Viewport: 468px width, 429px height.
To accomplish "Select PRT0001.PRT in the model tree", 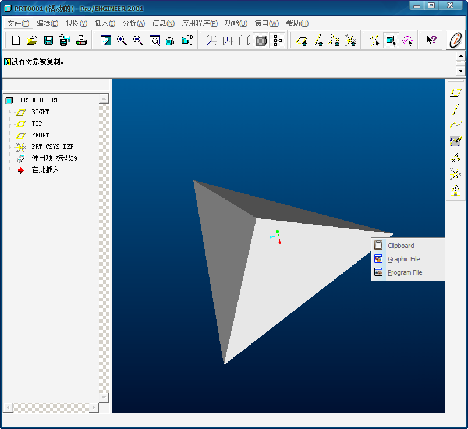I will (39, 100).
